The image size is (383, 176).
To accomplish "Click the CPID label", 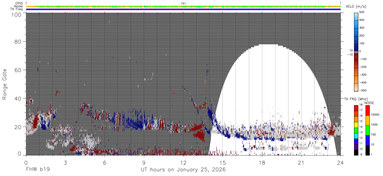I will tap(19, 3).
